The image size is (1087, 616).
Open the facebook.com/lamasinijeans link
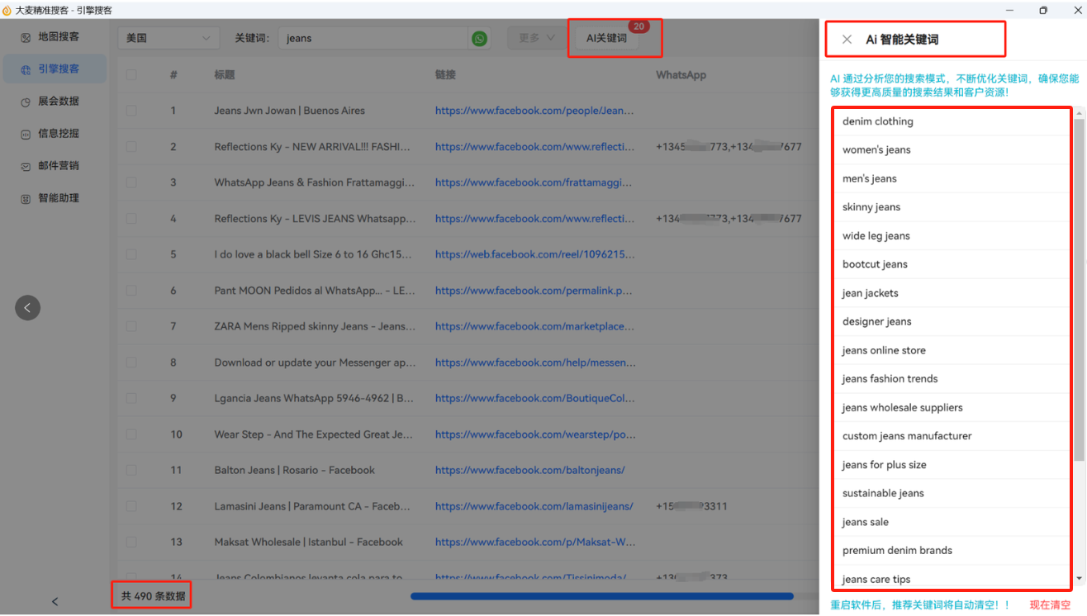coord(534,506)
